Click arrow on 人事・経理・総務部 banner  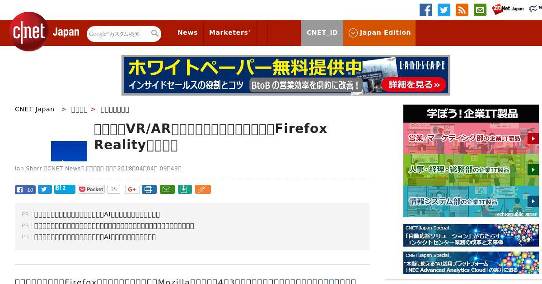click(x=533, y=170)
